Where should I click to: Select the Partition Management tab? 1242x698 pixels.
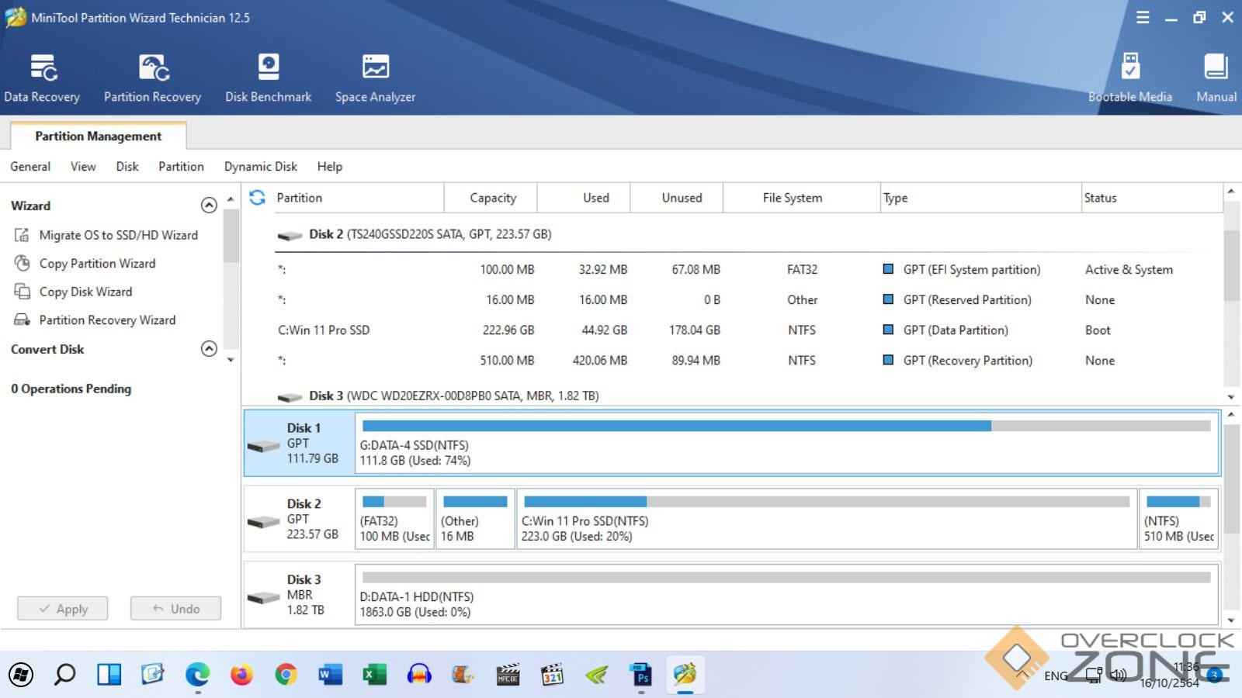coord(98,136)
